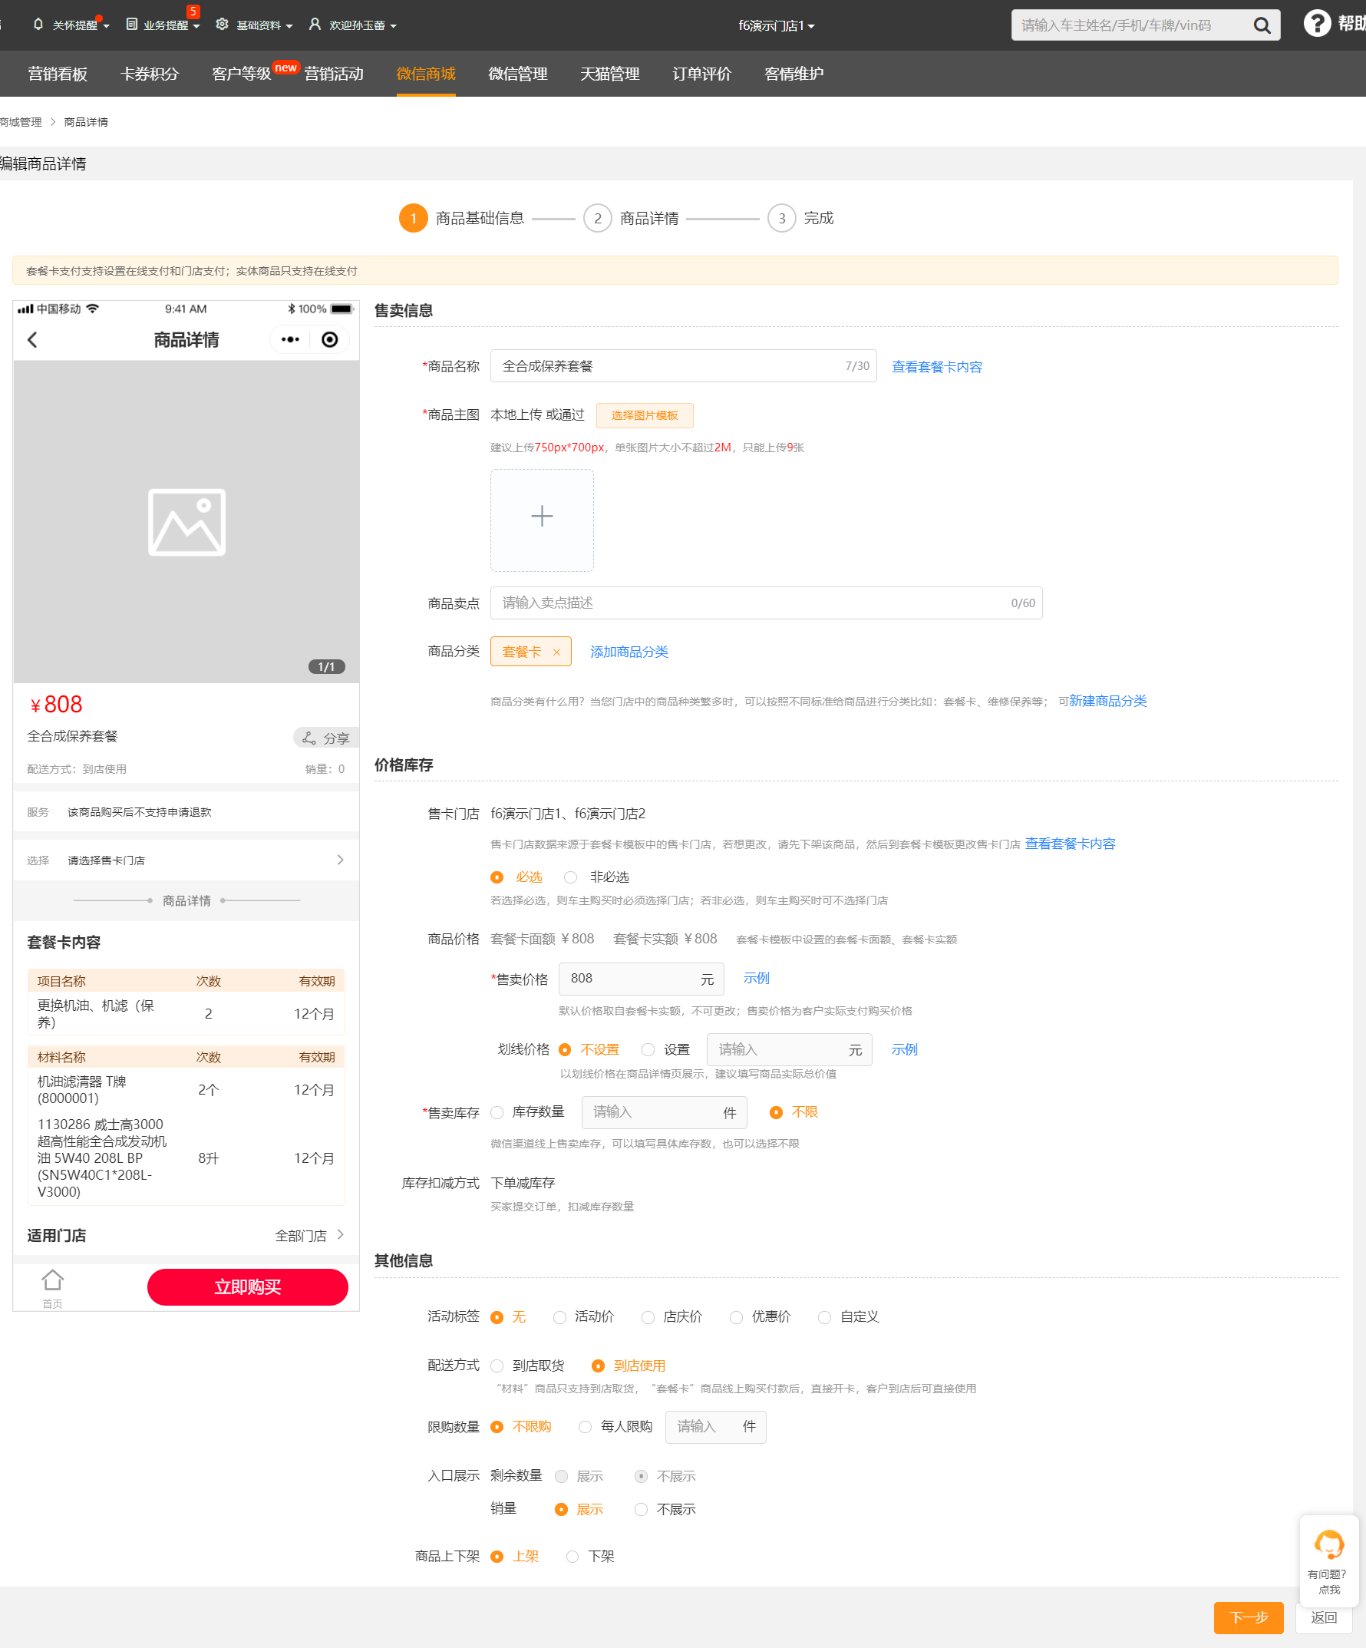Click 新建商品分类 link
The width and height of the screenshot is (1366, 1648).
click(x=1108, y=701)
